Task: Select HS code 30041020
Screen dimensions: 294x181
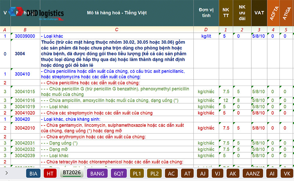Action: tap(25, 113)
